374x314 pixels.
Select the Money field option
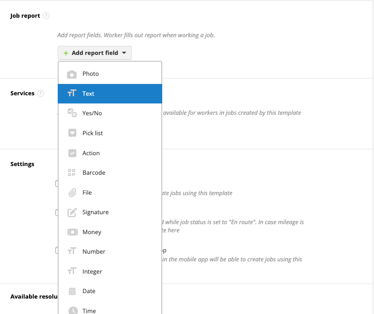click(110, 232)
